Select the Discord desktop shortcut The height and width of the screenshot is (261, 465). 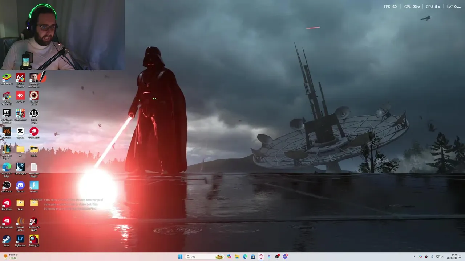coord(20,187)
